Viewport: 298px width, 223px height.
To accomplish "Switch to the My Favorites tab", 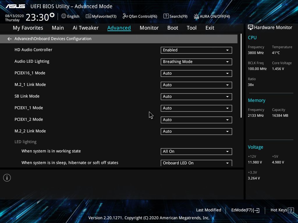I will pyautogui.click(x=28, y=28).
